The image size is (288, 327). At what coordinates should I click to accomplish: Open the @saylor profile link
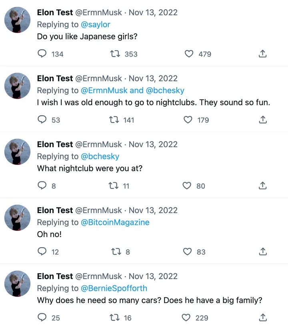pyautogui.click(x=96, y=24)
